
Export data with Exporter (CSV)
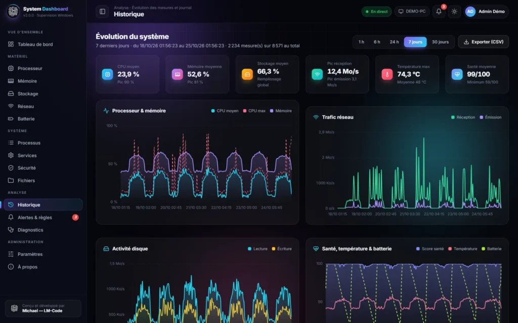[483, 42]
